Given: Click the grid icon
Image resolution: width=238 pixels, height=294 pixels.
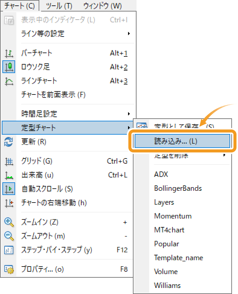Looking at the screenshot, I should (x=9, y=161).
